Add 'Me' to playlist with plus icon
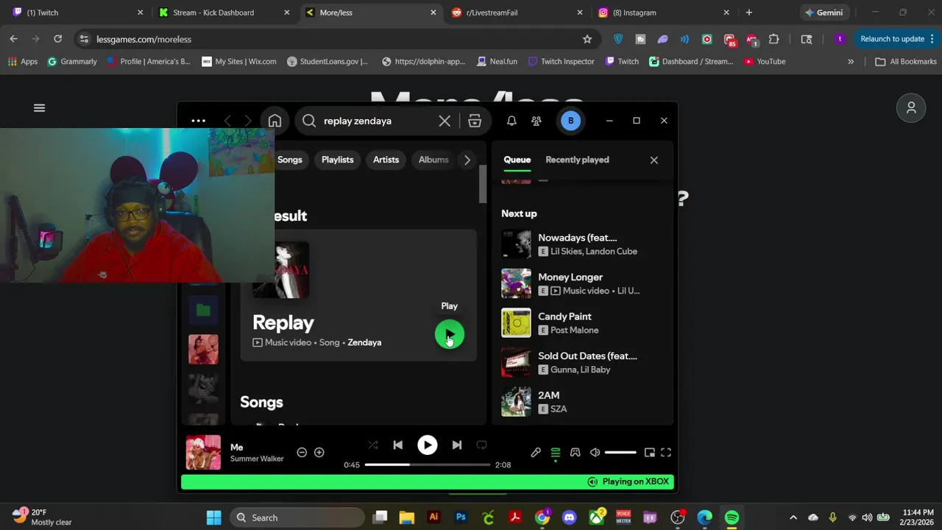942x530 pixels. [319, 453]
